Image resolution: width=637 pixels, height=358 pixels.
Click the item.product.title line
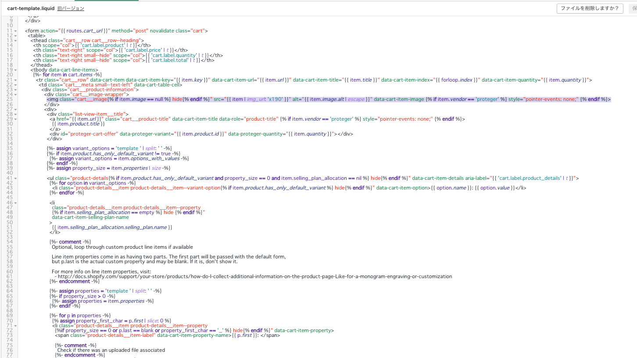coord(78,124)
